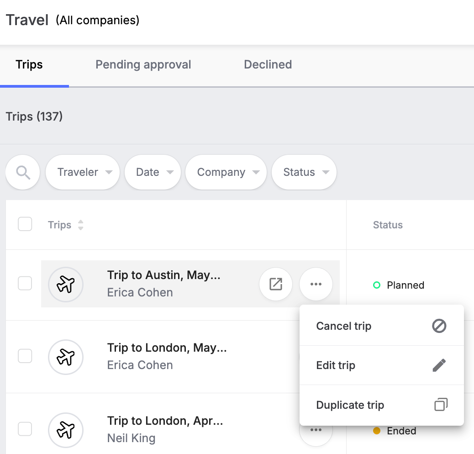Open Austin trip in new window icon
This screenshot has width=474, height=454.
click(x=276, y=284)
